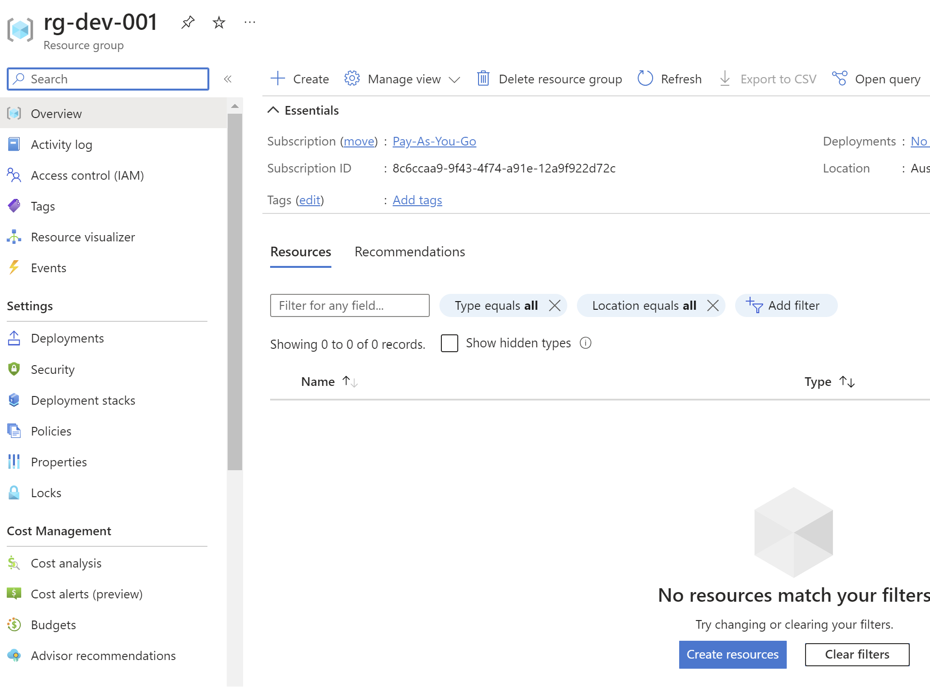The image size is (930, 687).
Task: Click the Events lightning bolt icon
Action: (x=14, y=267)
